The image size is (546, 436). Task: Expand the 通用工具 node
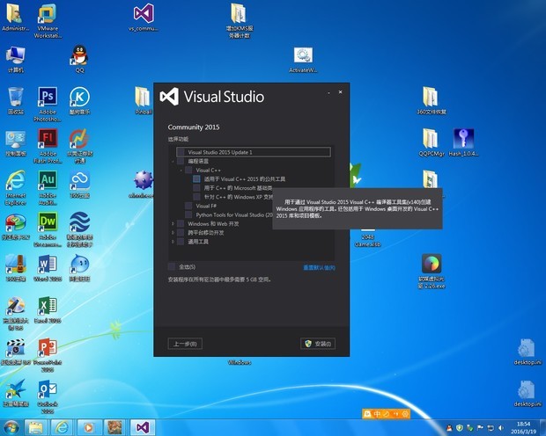coord(173,242)
